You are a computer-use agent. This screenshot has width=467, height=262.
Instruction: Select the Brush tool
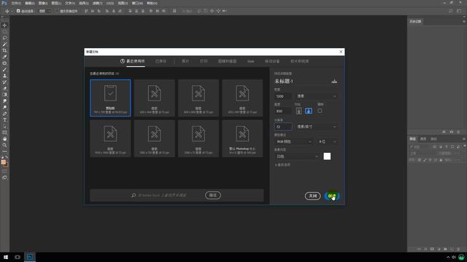pos(4,70)
